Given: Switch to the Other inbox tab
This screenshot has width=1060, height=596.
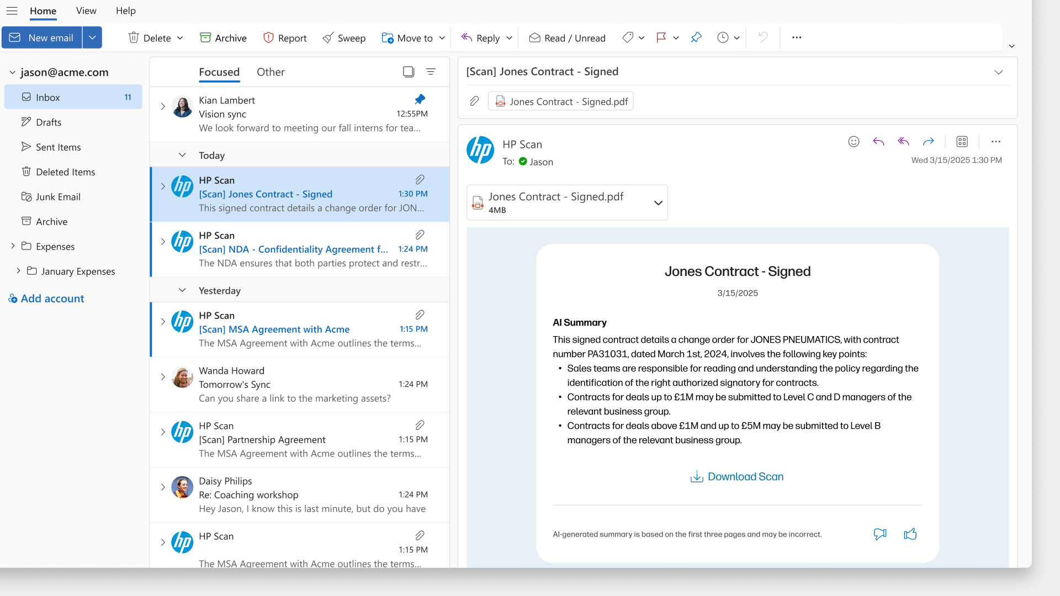Looking at the screenshot, I should [271, 72].
